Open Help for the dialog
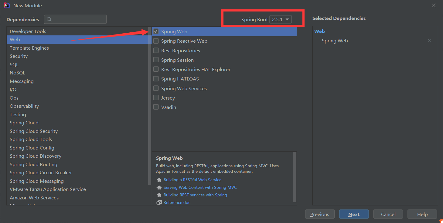The image size is (443, 223). [422, 214]
